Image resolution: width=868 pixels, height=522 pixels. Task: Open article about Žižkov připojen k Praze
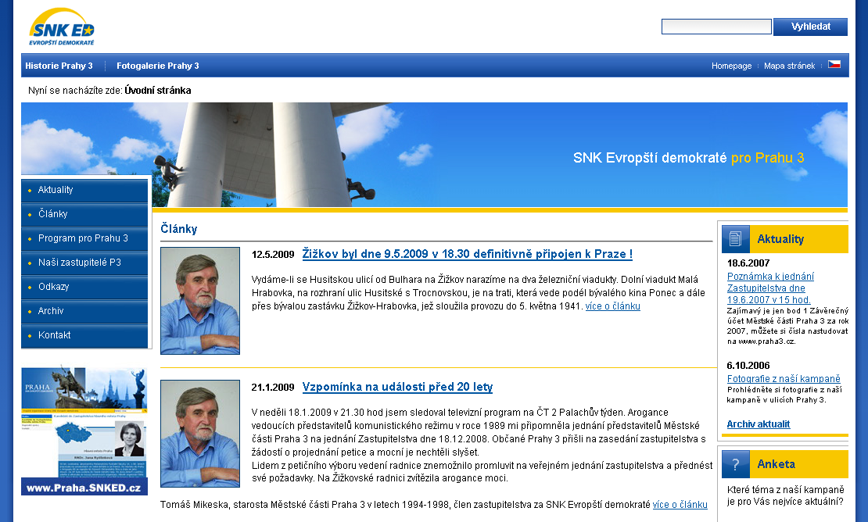point(467,254)
